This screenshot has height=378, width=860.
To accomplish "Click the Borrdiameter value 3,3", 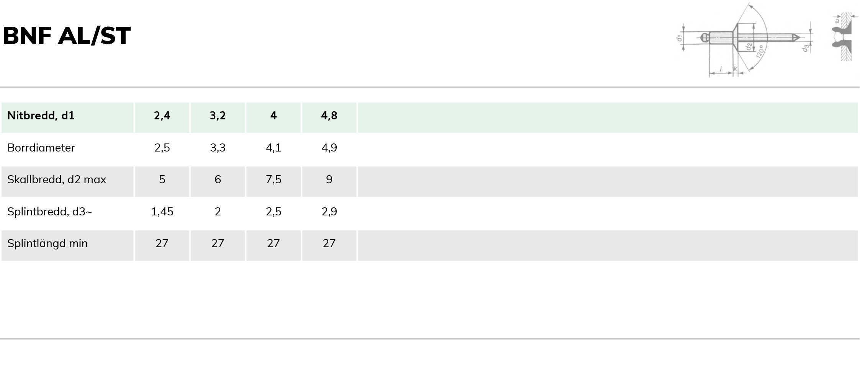I will [x=218, y=148].
